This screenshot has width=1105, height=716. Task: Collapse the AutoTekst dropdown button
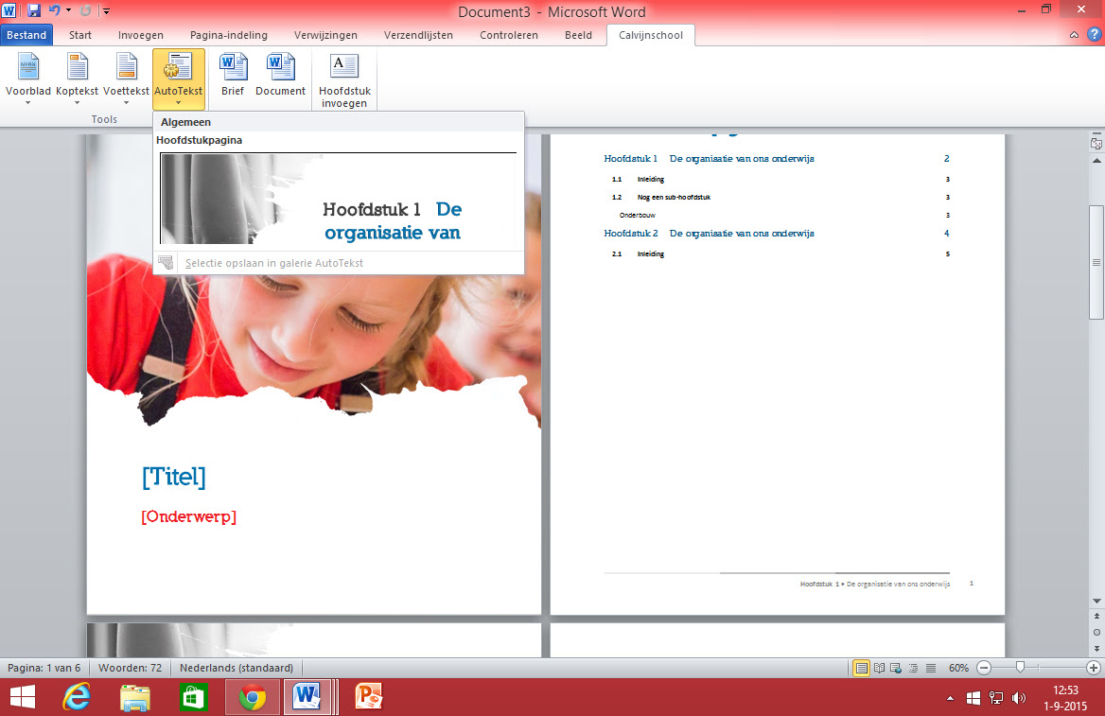(178, 79)
